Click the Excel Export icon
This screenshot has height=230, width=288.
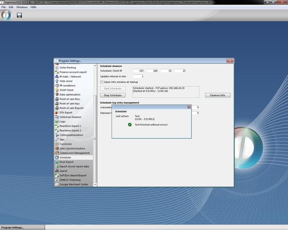pos(57,162)
